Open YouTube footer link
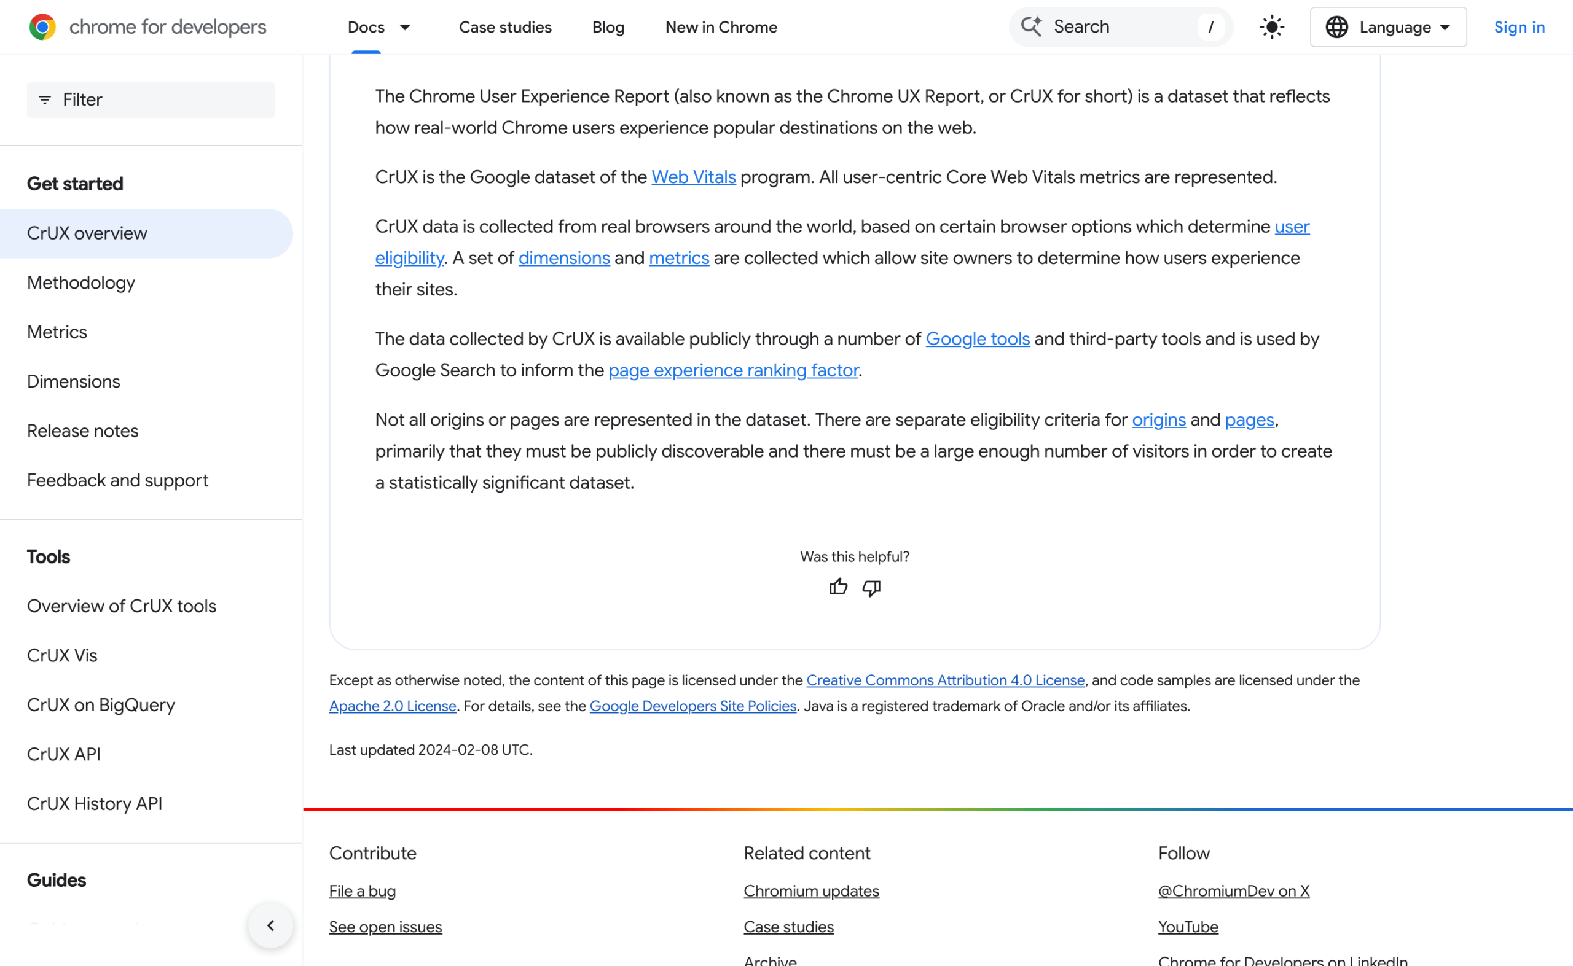 pyautogui.click(x=1188, y=926)
